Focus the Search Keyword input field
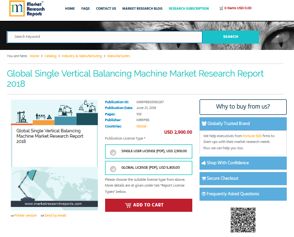 pyautogui.click(x=105, y=37)
